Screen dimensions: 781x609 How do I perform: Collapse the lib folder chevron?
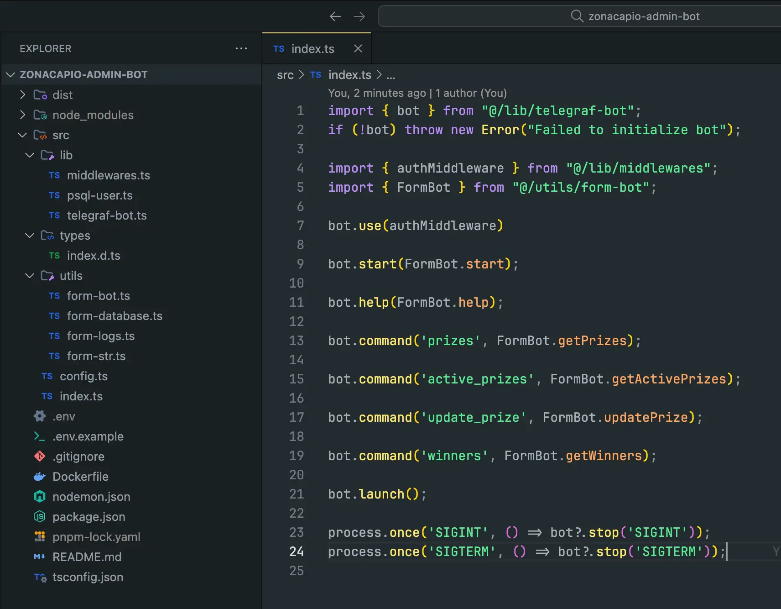click(x=30, y=155)
